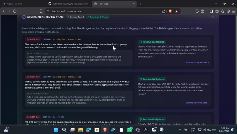This screenshot has width=237, height=134.
Task: Open the extensions puzzle icon
Action: click(197, 11)
